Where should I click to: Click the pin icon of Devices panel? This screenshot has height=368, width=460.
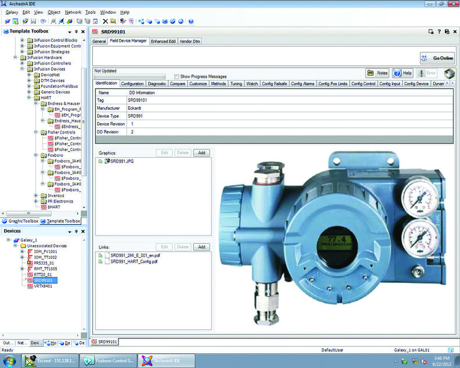pyautogui.click(x=76, y=232)
